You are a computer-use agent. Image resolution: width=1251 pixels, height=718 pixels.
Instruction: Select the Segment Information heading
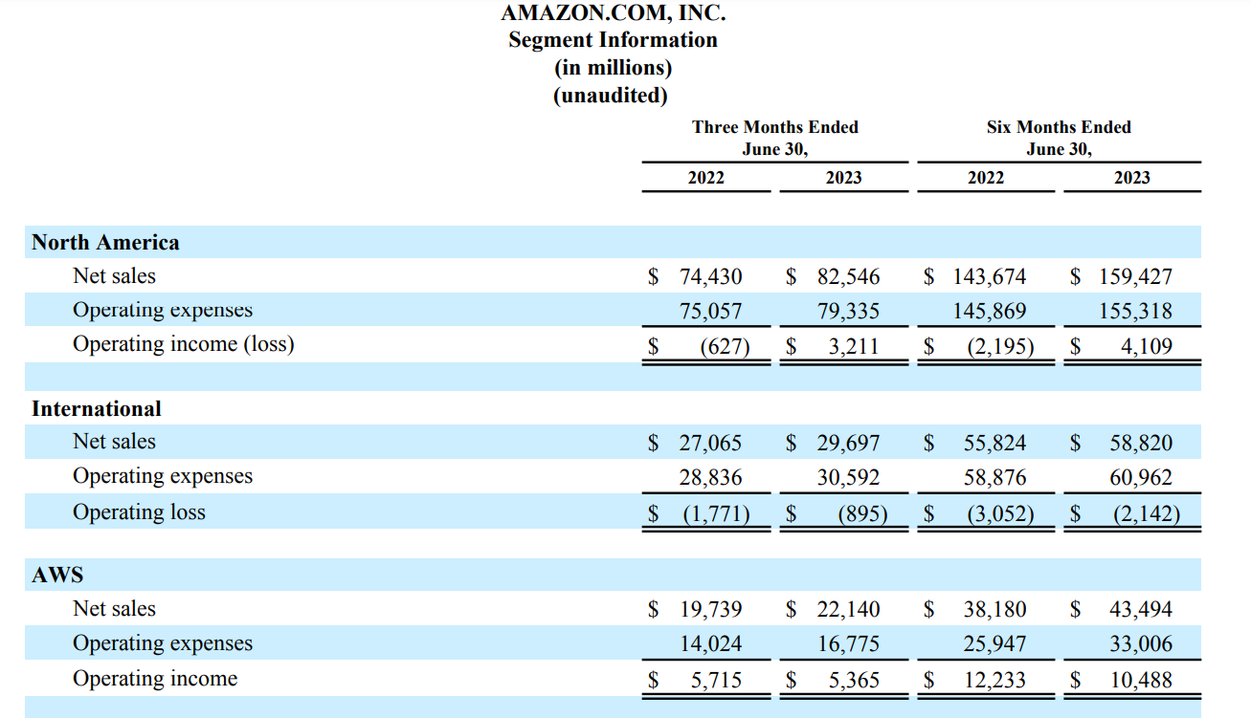[613, 40]
